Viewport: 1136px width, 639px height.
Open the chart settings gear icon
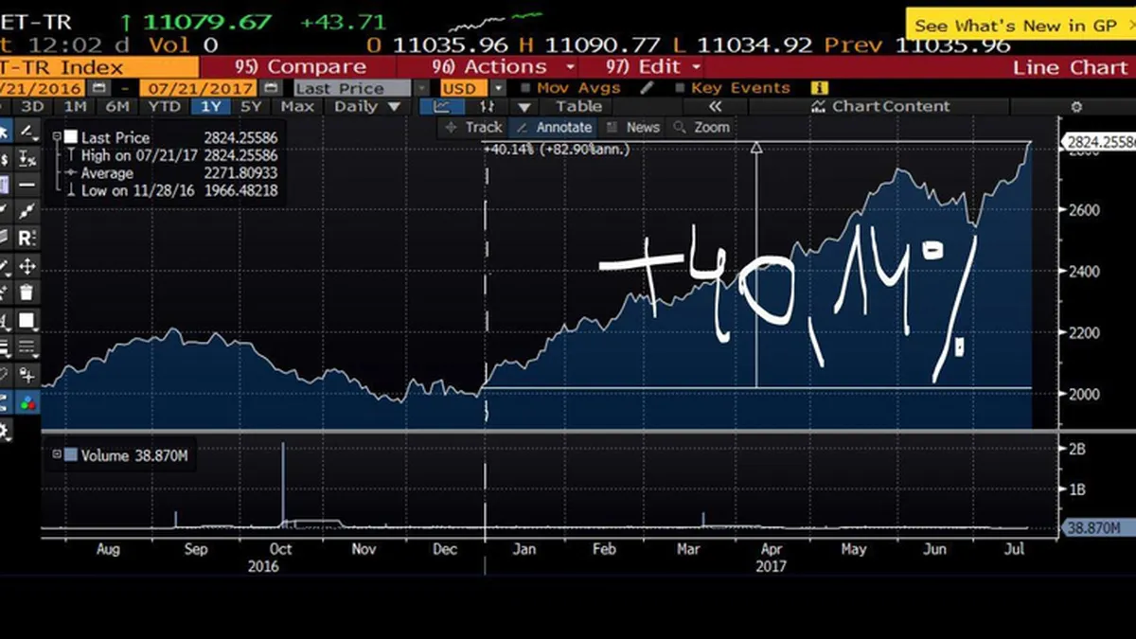[x=1075, y=107]
